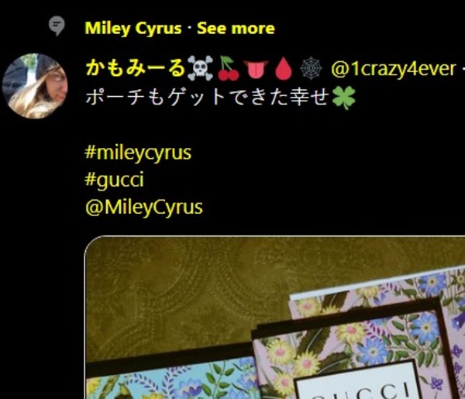Click the @1crazy4ever handle

(x=394, y=69)
